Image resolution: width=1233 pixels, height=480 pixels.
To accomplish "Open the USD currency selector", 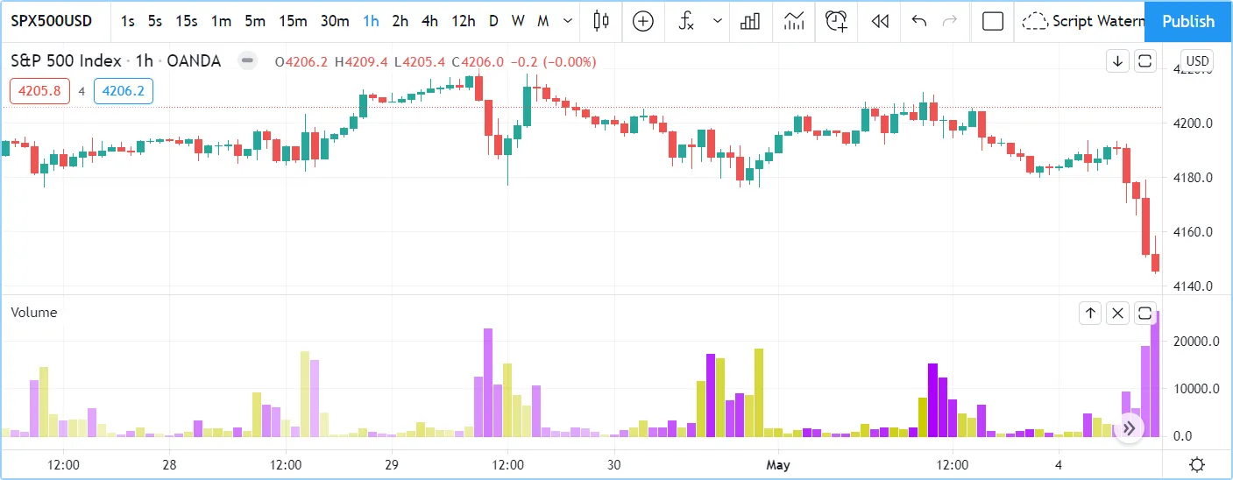I will point(1196,61).
